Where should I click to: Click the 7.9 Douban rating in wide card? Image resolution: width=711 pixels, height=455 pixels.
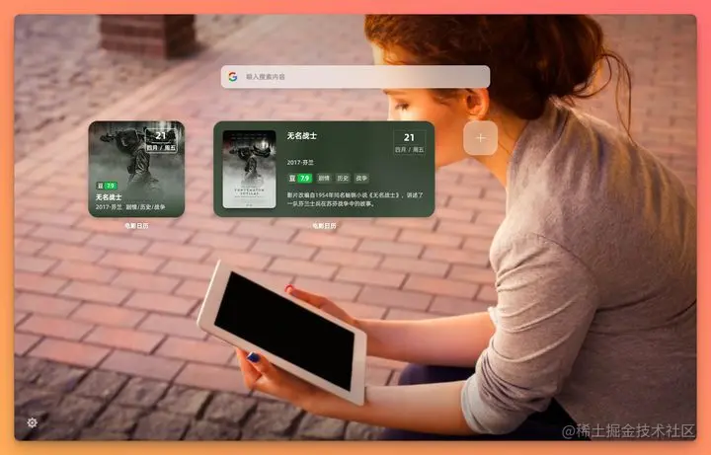[305, 178]
